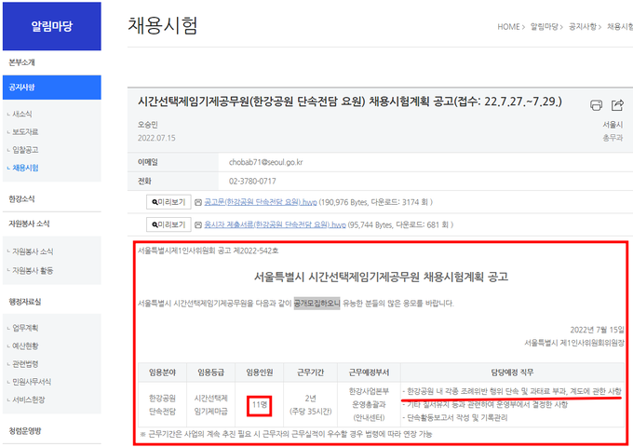The width and height of the screenshot is (633, 447).
Task: Click the post date 2022.07.15
Action: (156, 138)
